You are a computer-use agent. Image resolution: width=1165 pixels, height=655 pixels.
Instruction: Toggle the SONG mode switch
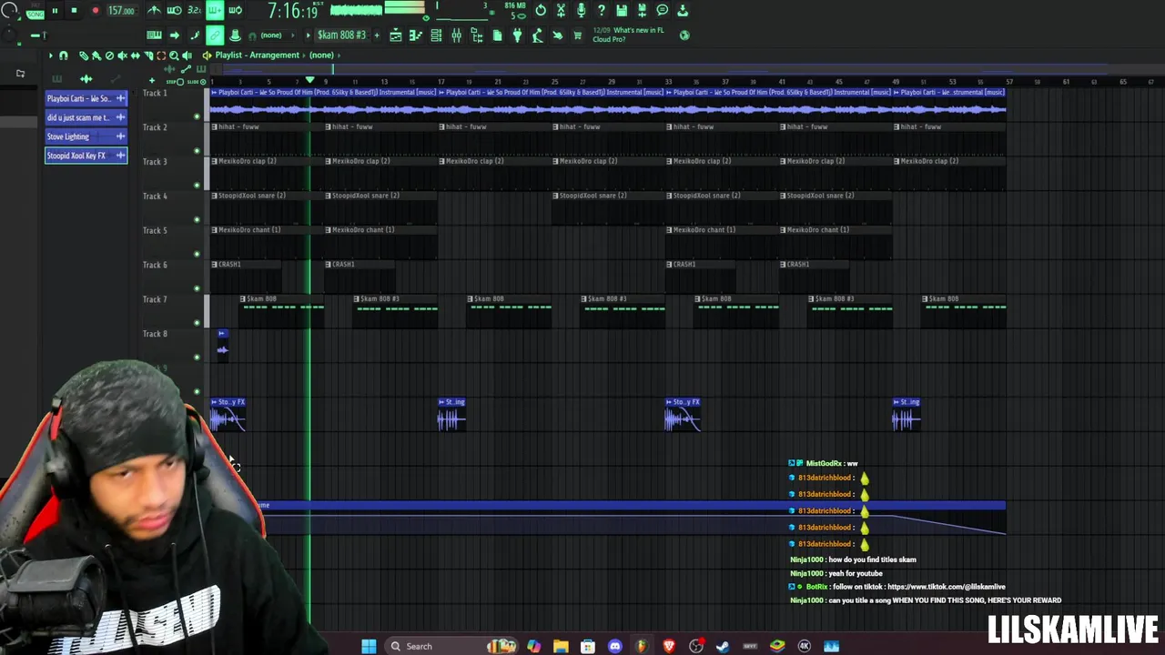pos(35,15)
